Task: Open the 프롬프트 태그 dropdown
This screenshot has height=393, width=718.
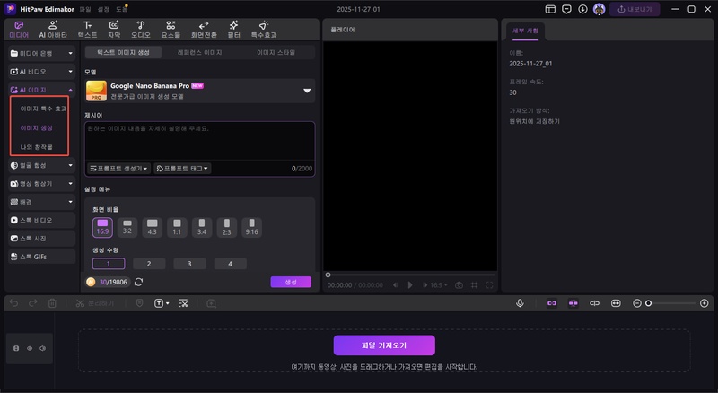Action: click(182, 169)
